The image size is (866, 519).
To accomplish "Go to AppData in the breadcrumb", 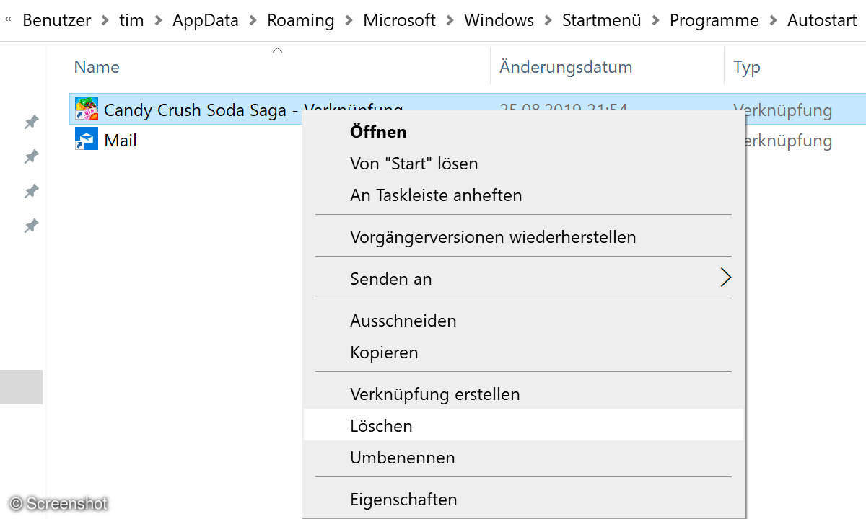I will coord(206,20).
